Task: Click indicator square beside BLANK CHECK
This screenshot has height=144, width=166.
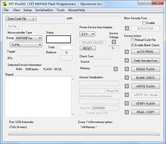Action: pos(127,78)
